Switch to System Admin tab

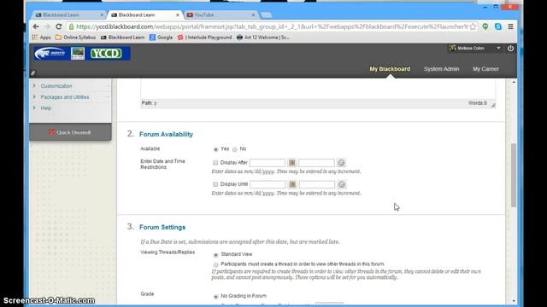pos(441,69)
